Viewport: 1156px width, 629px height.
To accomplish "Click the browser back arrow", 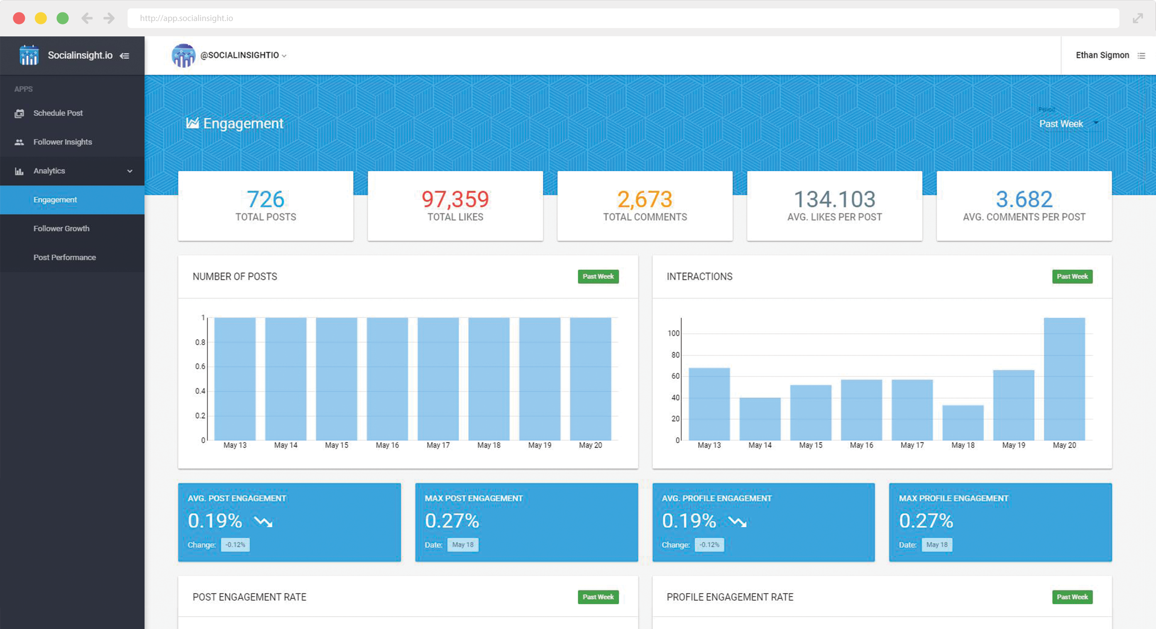I will pos(87,18).
